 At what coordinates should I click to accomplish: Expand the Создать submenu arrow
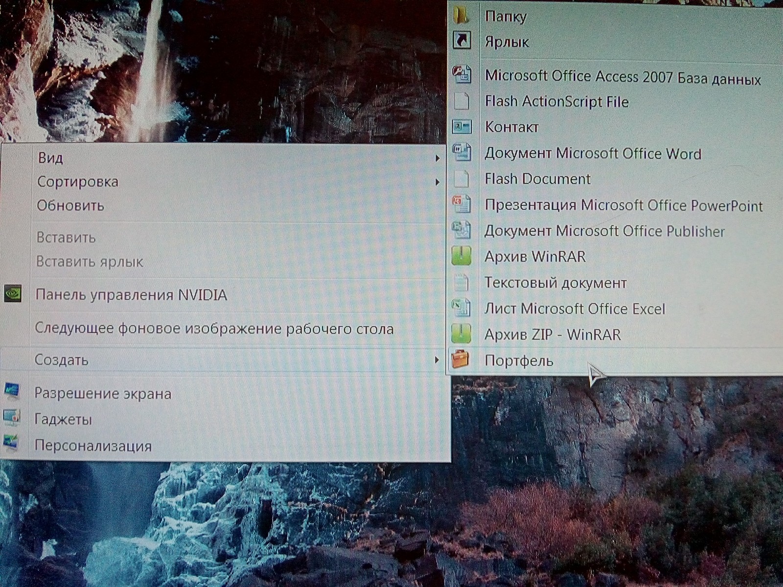click(x=436, y=361)
